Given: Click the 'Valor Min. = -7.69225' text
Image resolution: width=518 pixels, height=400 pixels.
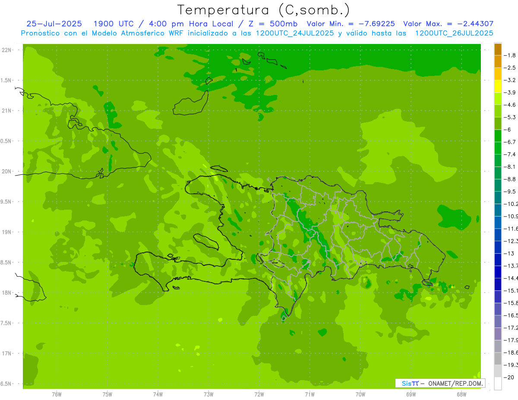Looking at the screenshot, I should (x=351, y=24).
